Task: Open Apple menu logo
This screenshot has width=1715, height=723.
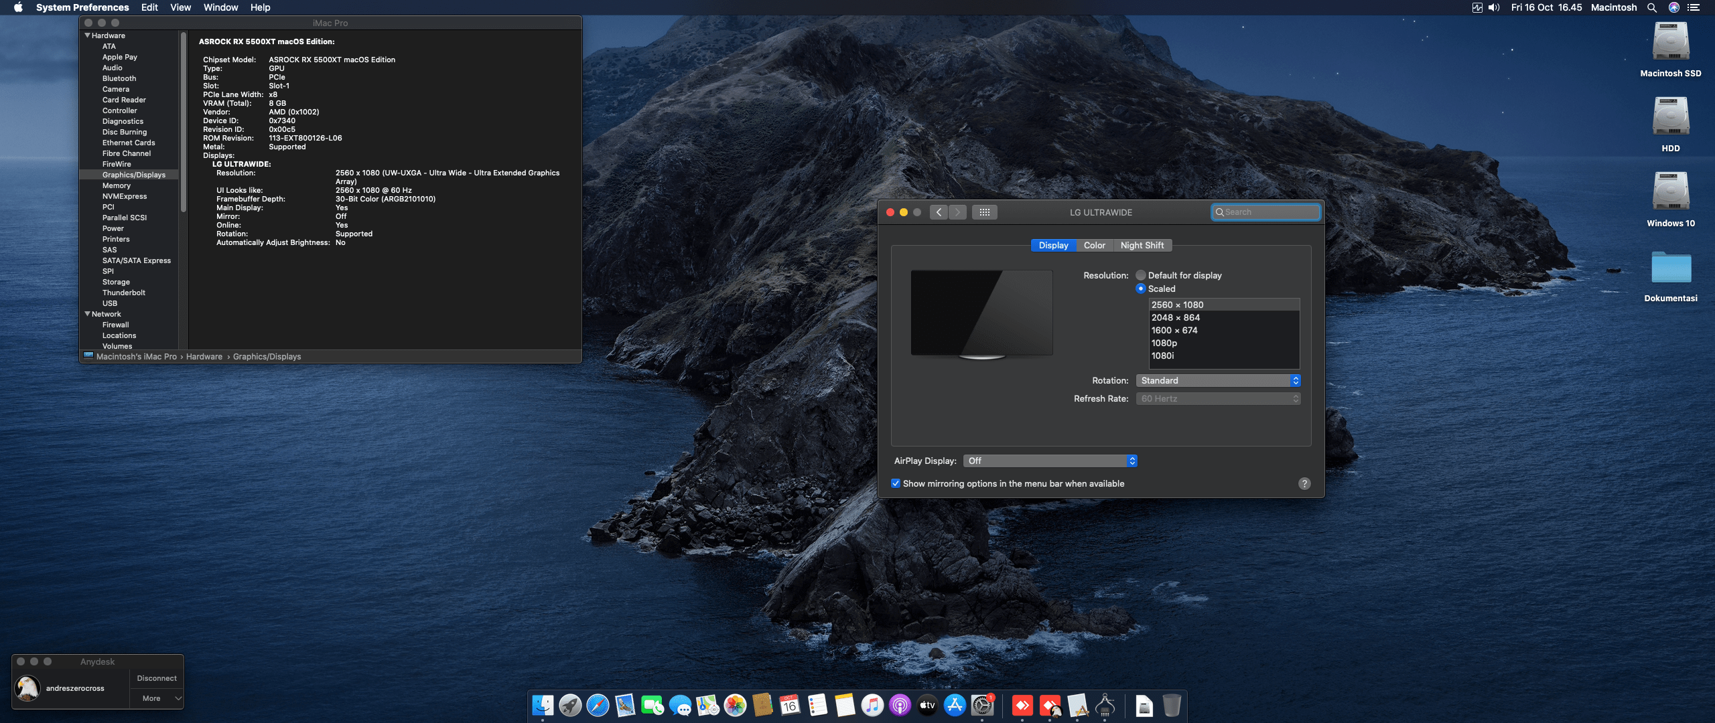Action: pos(18,7)
